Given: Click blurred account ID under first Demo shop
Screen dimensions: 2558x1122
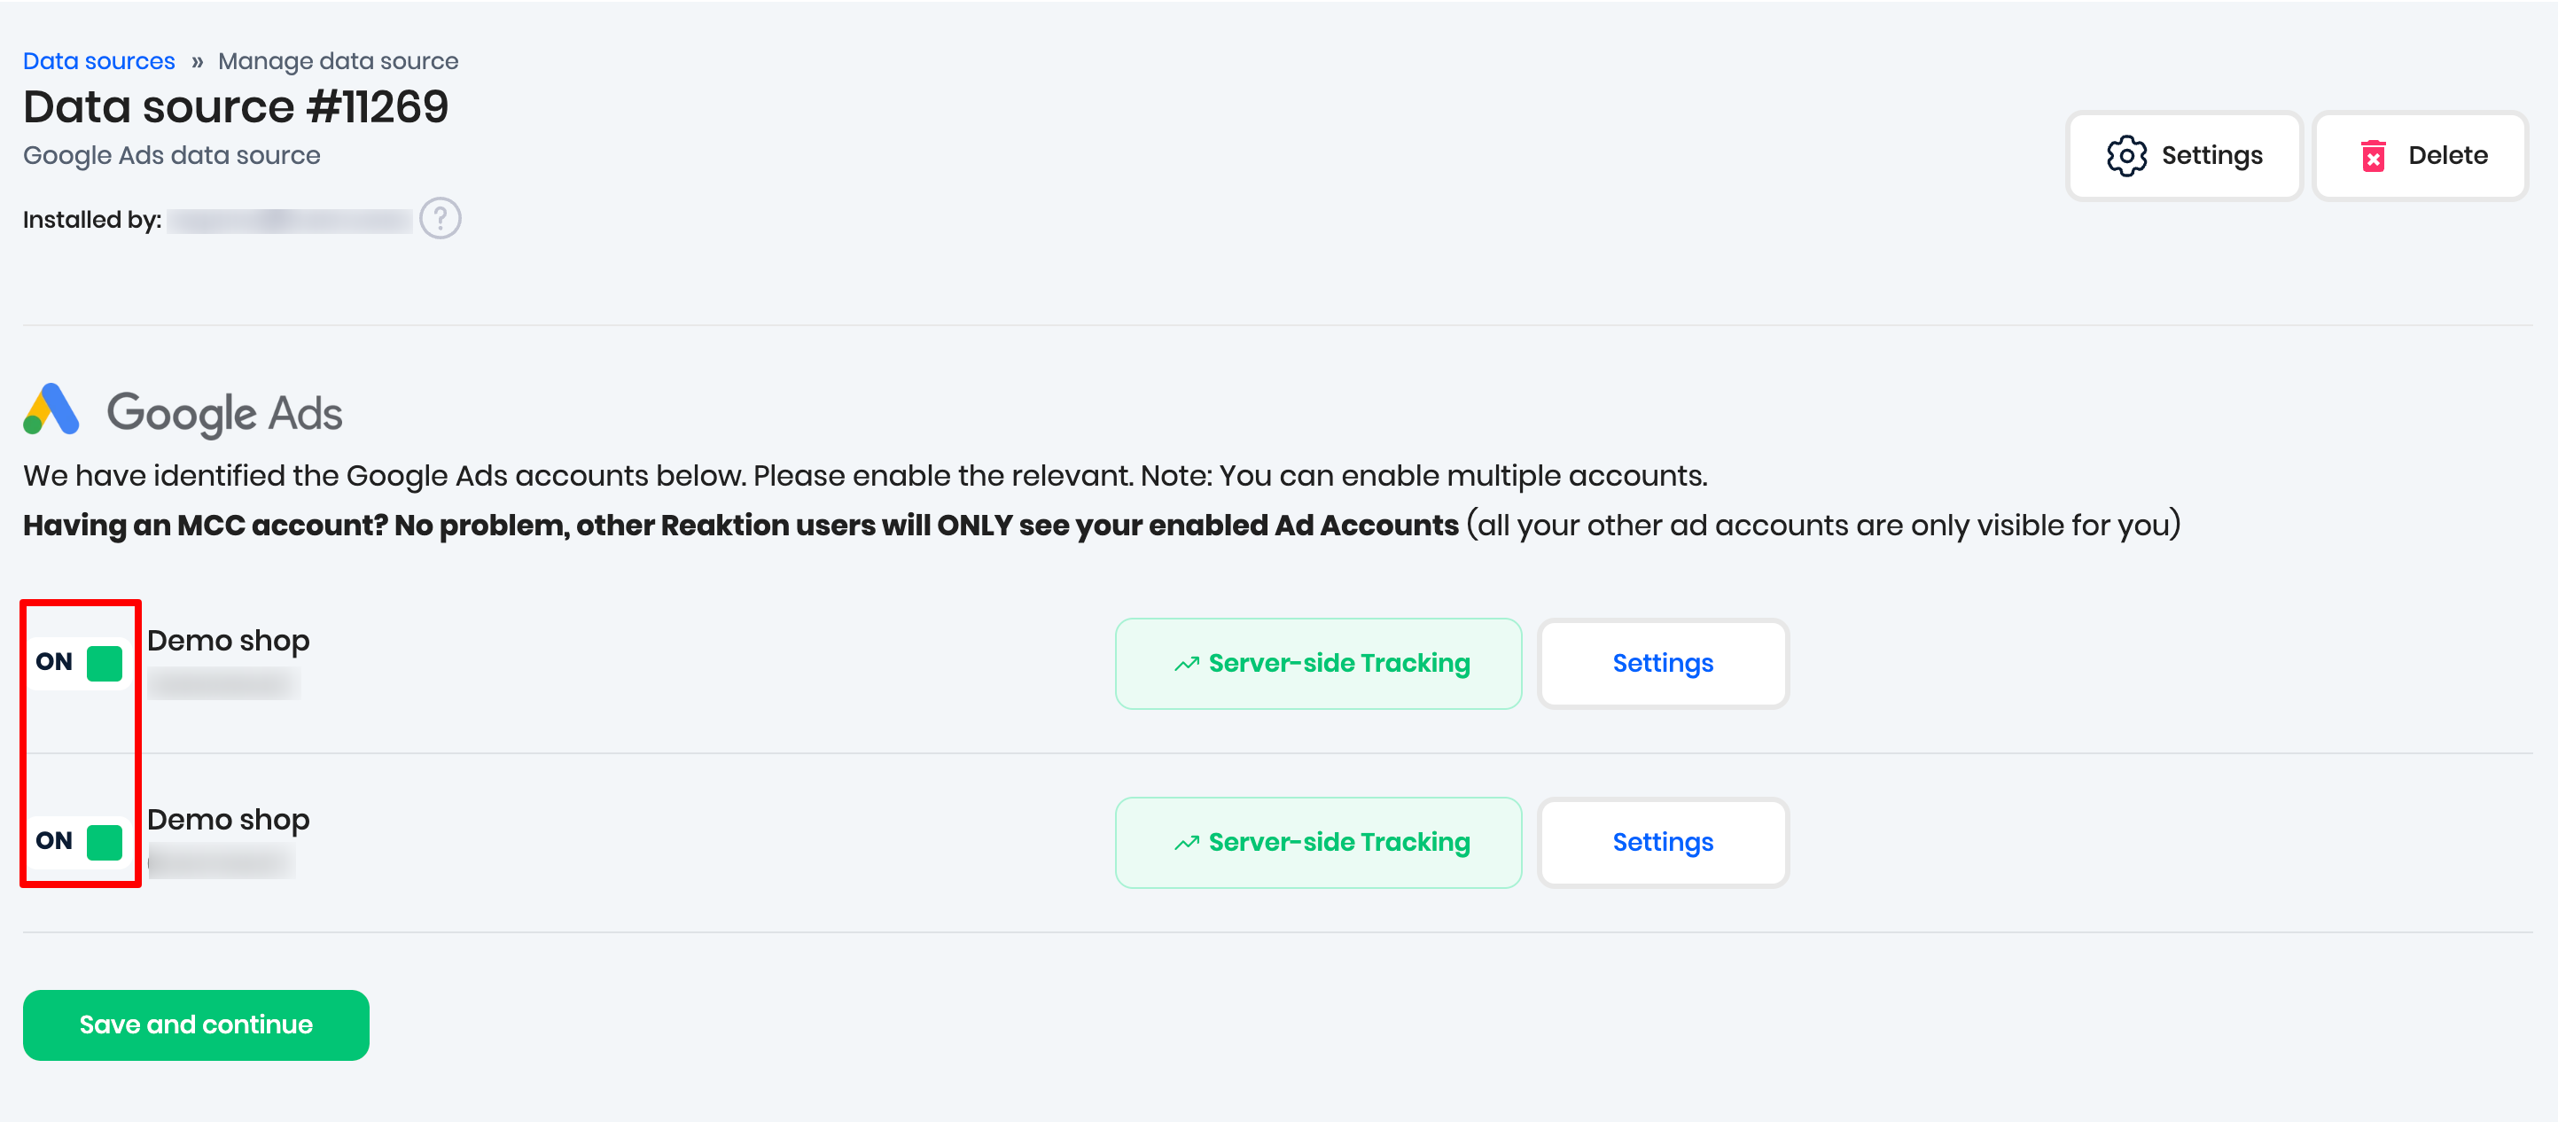Looking at the screenshot, I should click(x=223, y=684).
